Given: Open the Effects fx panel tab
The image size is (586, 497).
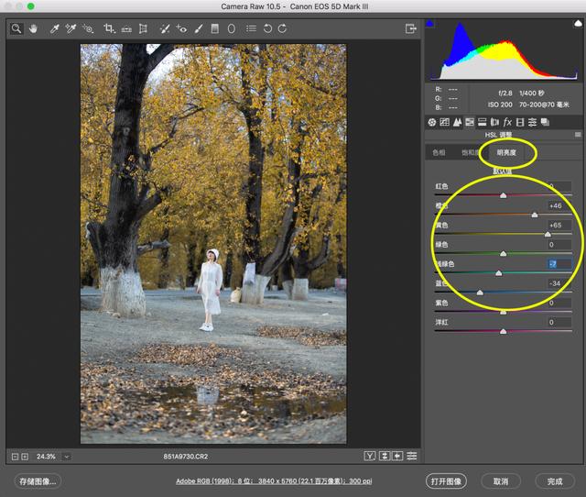Looking at the screenshot, I should [x=507, y=122].
